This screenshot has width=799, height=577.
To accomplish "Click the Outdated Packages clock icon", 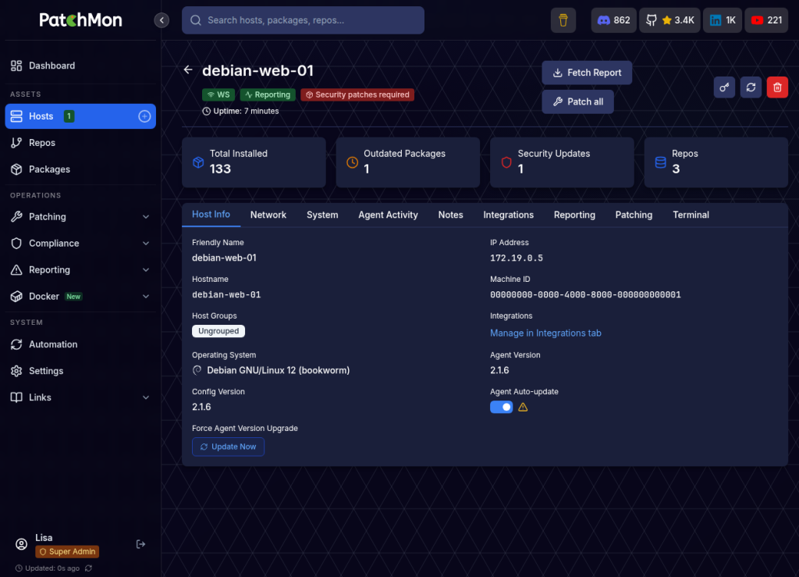I will coord(352,162).
